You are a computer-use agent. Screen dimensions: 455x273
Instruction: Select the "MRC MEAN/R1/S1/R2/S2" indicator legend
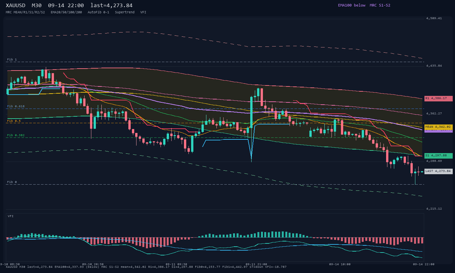25,12
